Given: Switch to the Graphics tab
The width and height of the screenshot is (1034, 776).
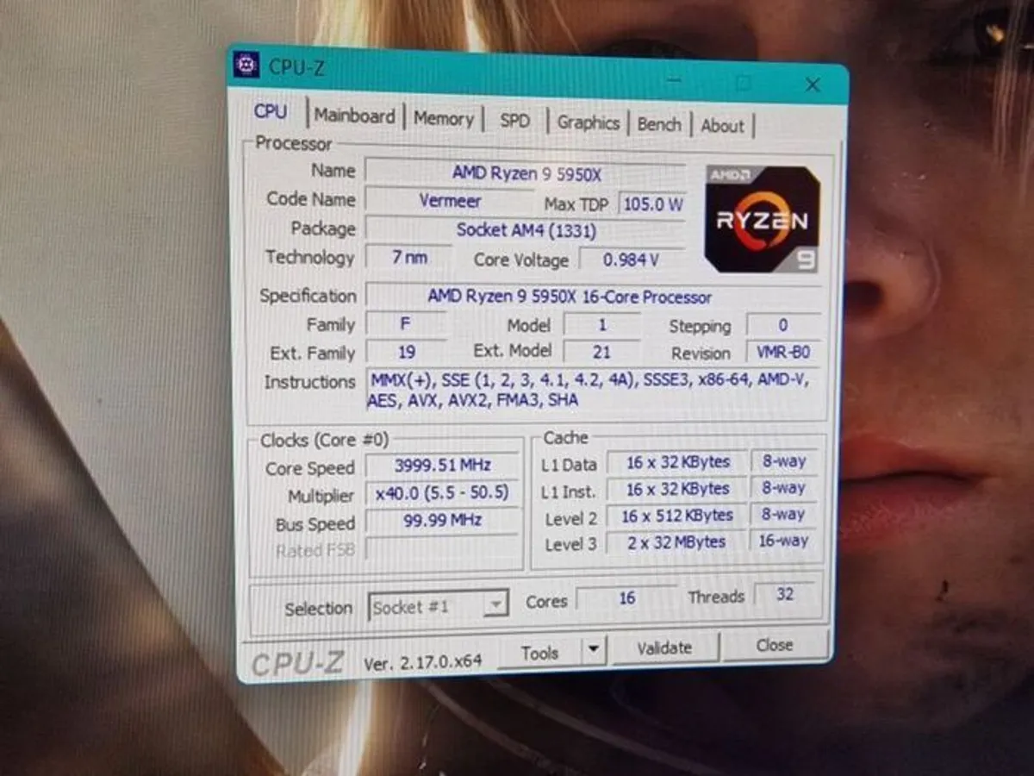Looking at the screenshot, I should tap(589, 122).
